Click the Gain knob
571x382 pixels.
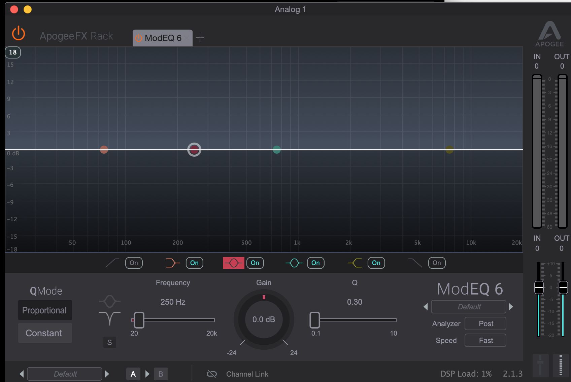click(264, 319)
